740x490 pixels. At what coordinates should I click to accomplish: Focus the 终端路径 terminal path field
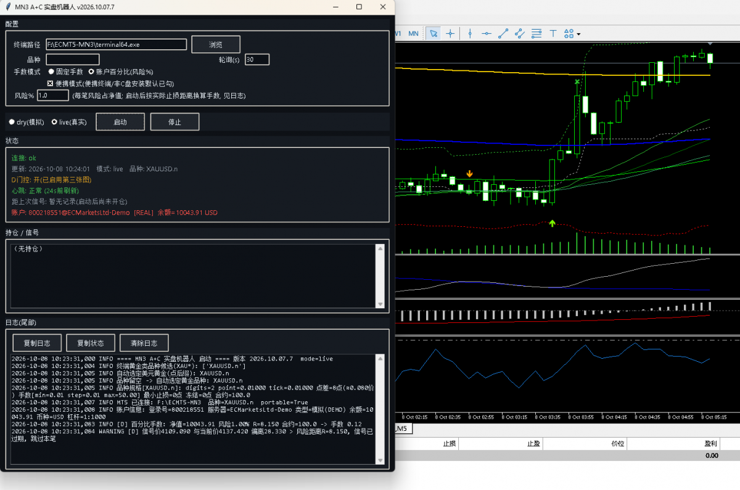click(116, 44)
